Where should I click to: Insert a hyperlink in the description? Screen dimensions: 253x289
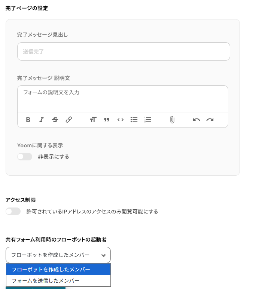pos(69,120)
